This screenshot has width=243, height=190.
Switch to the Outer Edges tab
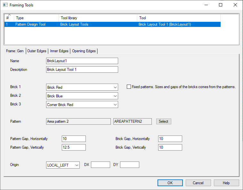click(37, 51)
